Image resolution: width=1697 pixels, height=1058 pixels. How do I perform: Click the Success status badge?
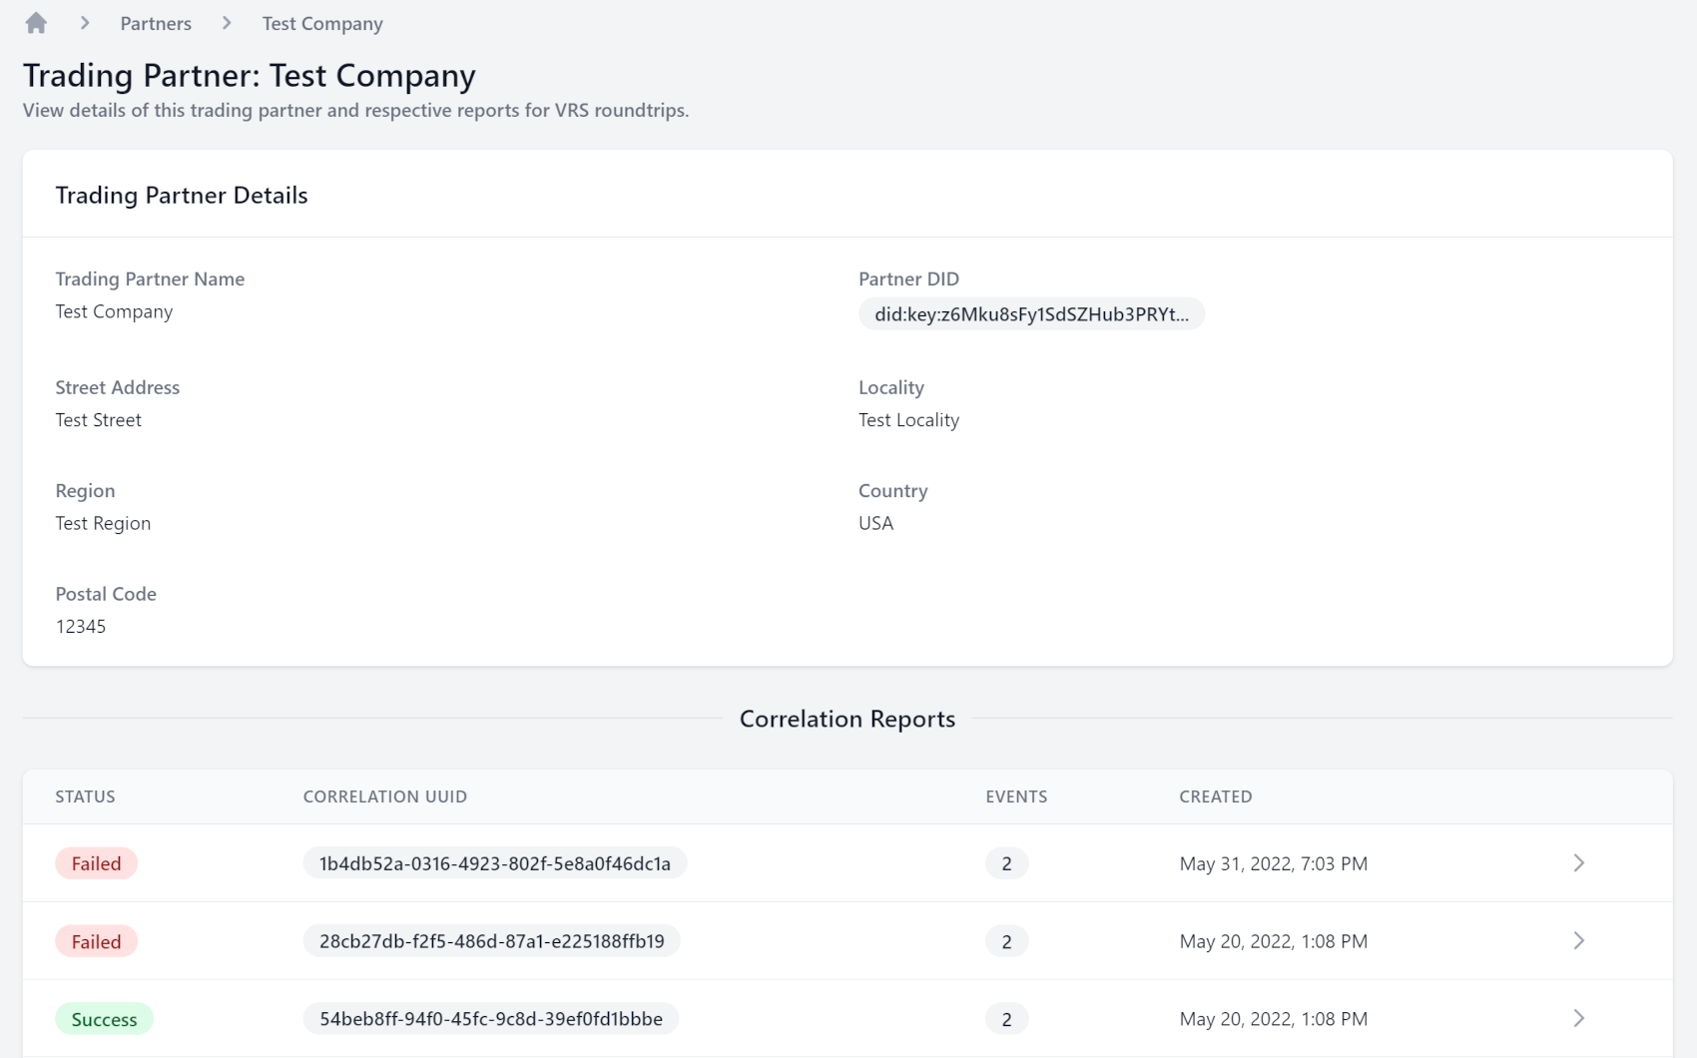[x=104, y=1018]
